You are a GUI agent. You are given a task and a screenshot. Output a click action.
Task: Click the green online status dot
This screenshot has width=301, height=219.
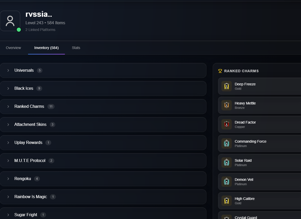19,30
